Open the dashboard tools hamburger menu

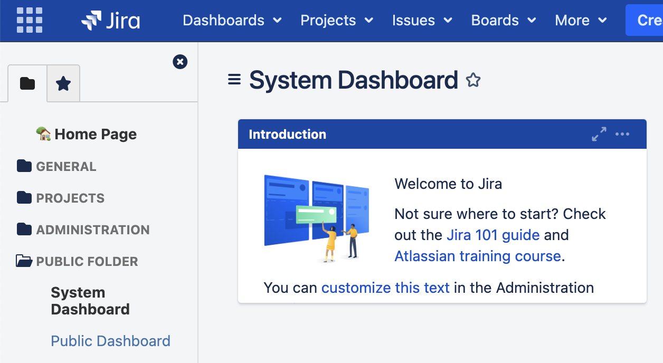coord(233,80)
